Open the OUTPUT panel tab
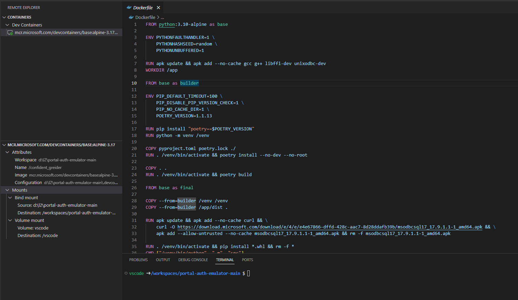Image resolution: width=518 pixels, height=300 pixels. pyautogui.click(x=163, y=260)
